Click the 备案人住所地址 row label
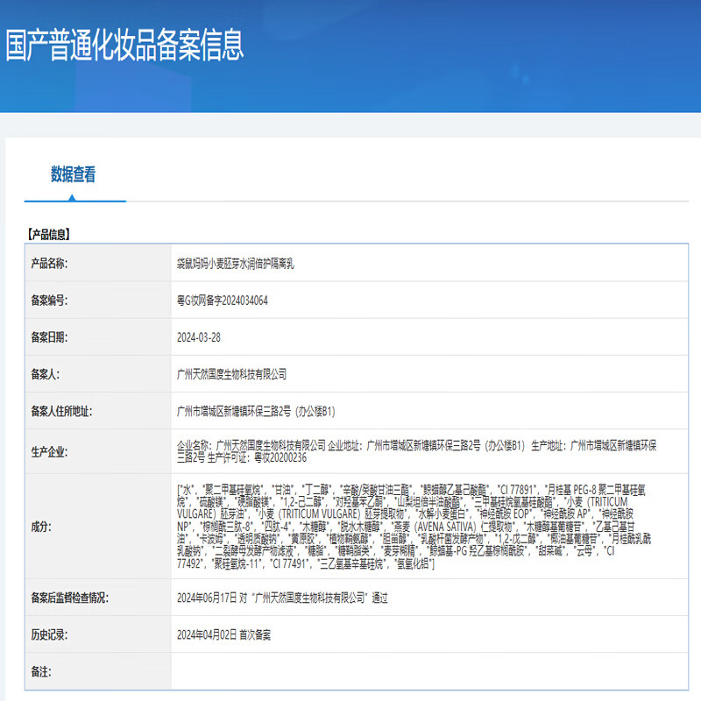This screenshot has height=701, width=701. click(x=61, y=411)
